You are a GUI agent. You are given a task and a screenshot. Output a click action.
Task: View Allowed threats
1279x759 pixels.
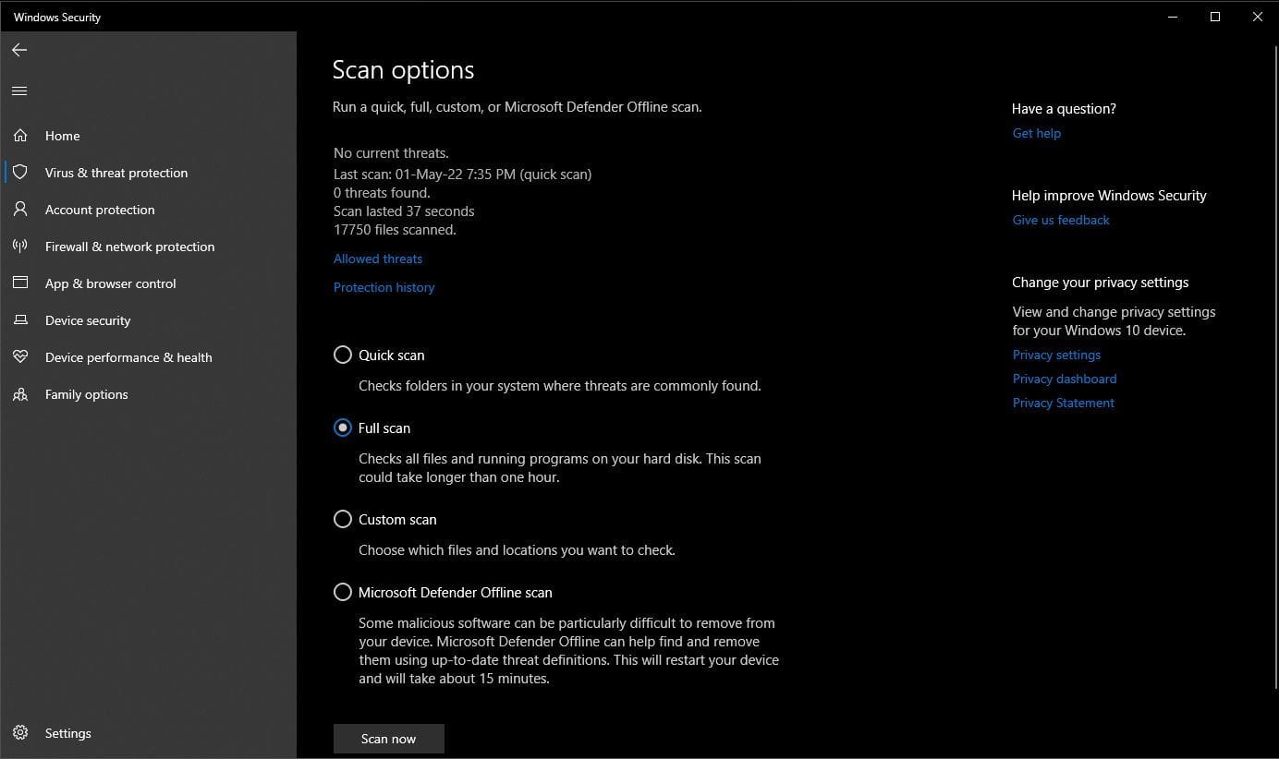377,259
